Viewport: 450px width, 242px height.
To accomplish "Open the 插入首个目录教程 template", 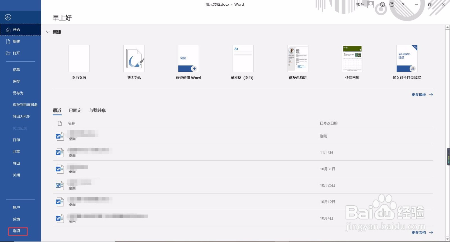I will [x=407, y=62].
